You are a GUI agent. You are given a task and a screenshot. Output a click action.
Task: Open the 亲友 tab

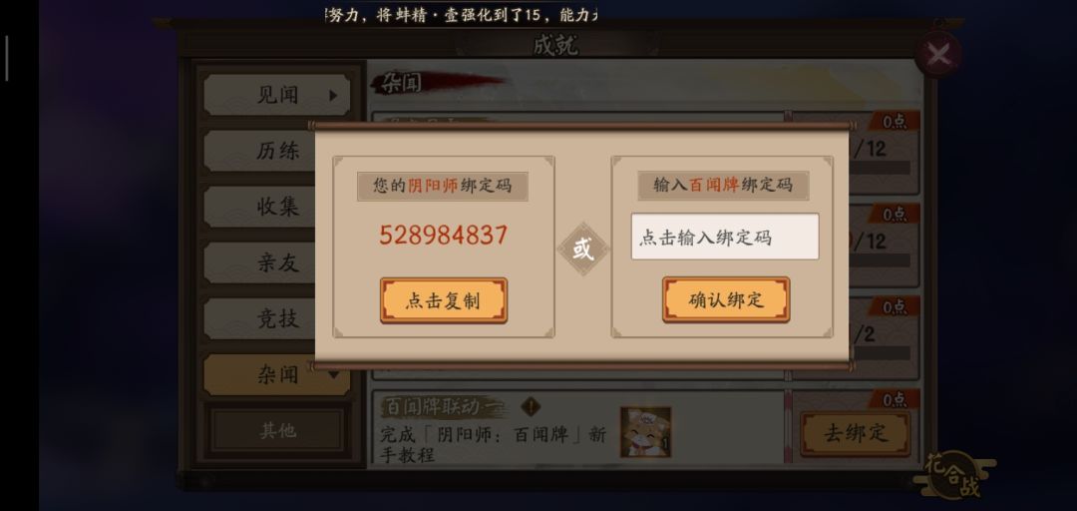(x=277, y=262)
